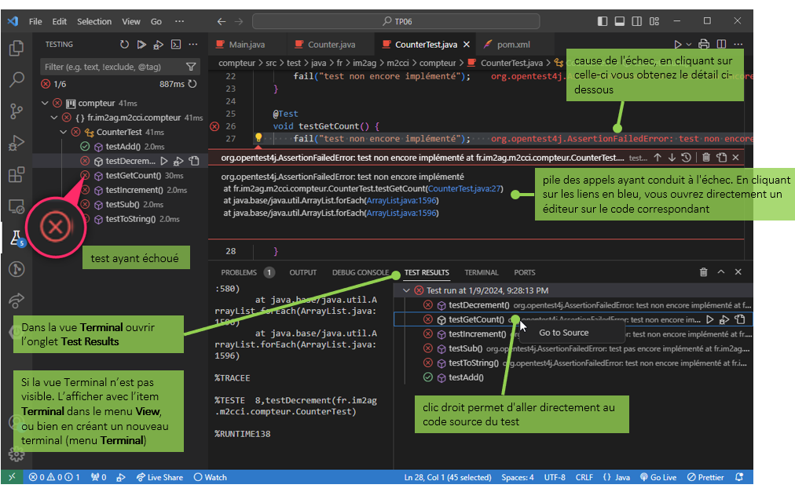Toggle primary side bar layout button
795x492 pixels.
point(603,21)
